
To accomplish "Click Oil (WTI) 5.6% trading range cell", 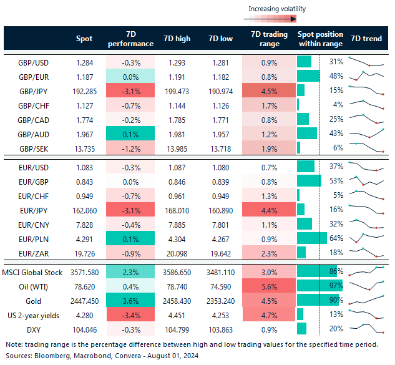I will tap(268, 286).
